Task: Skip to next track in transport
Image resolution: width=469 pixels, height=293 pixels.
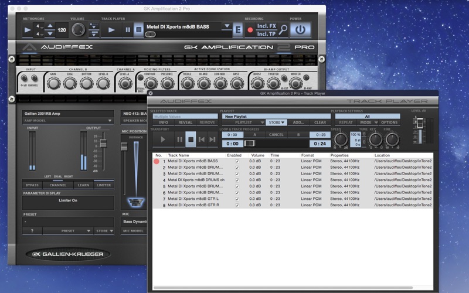Action: pyautogui.click(x=213, y=139)
